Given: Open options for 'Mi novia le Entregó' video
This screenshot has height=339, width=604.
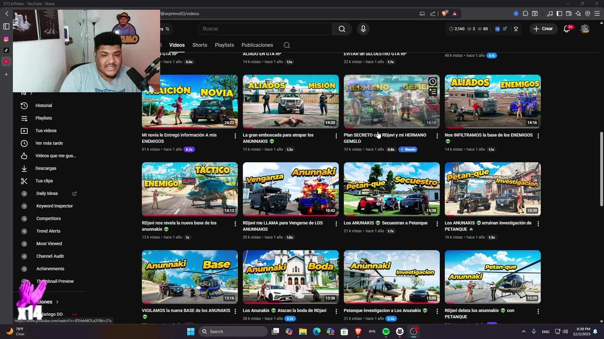Looking at the screenshot, I should tap(235, 136).
